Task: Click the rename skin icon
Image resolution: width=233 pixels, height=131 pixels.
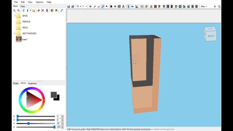Action: tap(39, 11)
